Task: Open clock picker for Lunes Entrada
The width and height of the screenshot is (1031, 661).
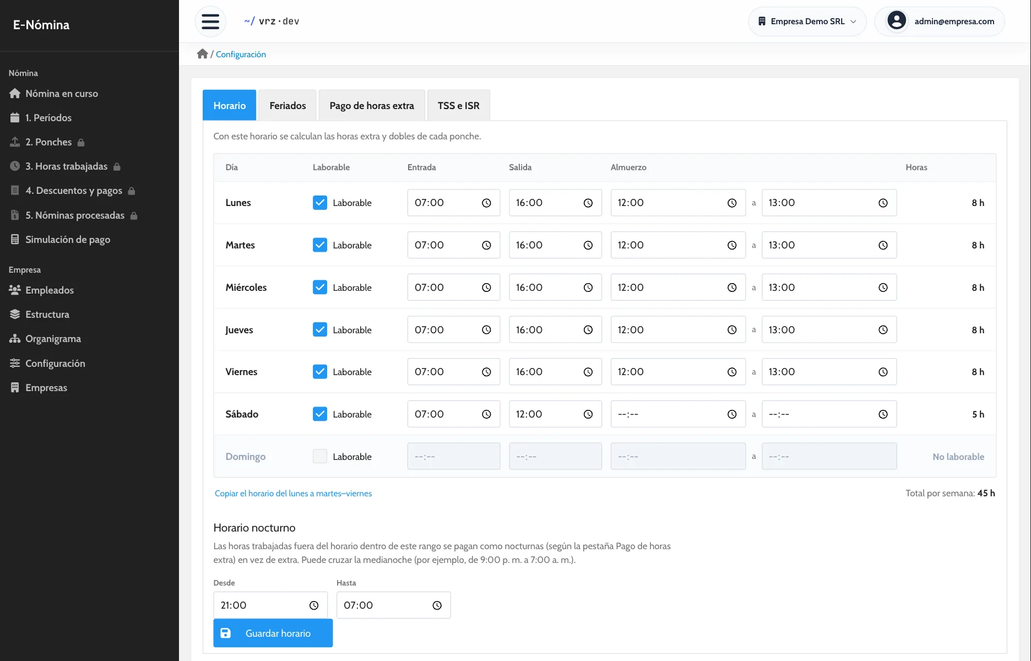Action: [x=486, y=203]
